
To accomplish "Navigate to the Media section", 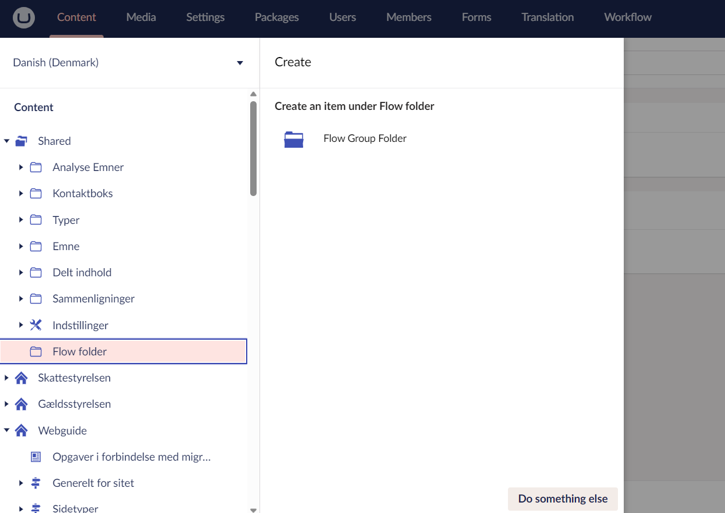I will point(141,17).
